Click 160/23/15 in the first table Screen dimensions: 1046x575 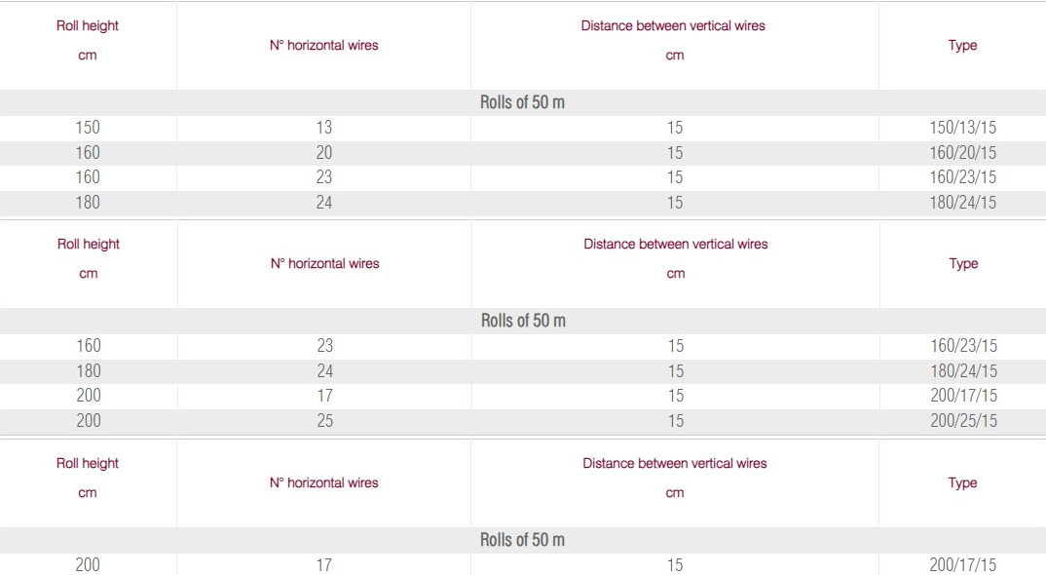click(962, 177)
